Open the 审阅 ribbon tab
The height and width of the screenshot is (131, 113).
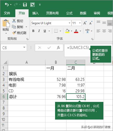97,13
